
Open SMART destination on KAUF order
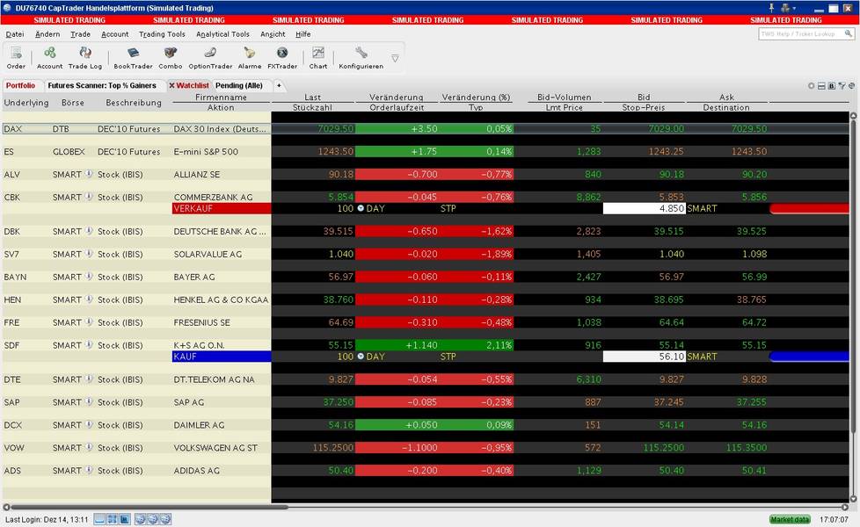tap(702, 356)
